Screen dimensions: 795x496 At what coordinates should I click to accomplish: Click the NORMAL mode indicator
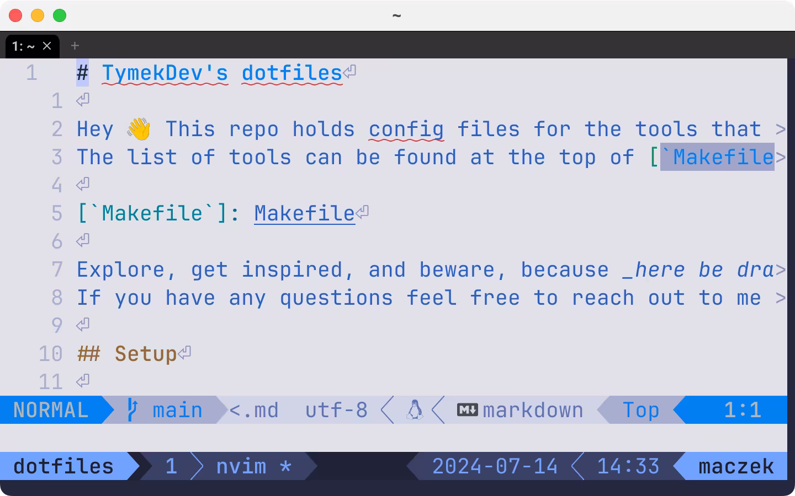(x=51, y=410)
